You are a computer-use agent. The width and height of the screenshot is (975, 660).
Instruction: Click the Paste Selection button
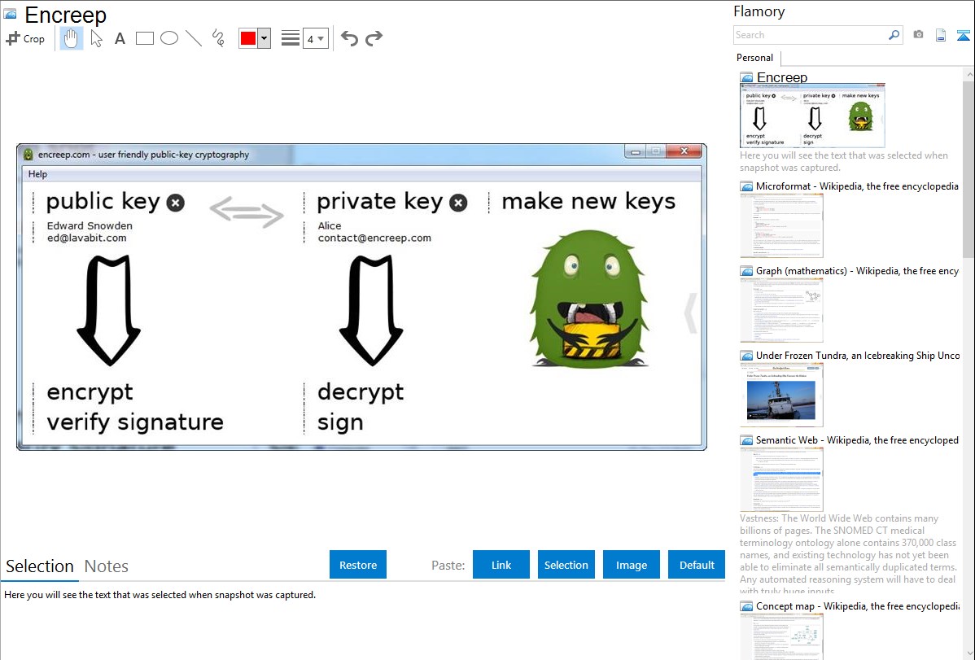566,565
